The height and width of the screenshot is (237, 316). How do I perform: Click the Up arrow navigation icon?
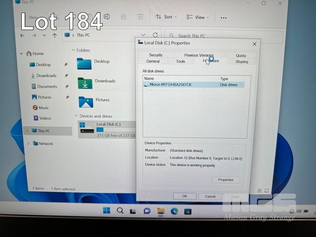pos(55,36)
